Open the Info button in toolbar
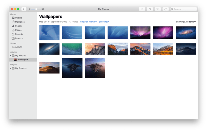 tap(142, 9)
